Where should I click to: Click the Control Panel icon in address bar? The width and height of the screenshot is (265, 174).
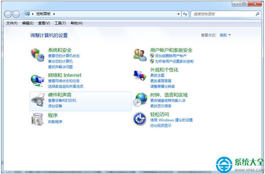(27, 14)
